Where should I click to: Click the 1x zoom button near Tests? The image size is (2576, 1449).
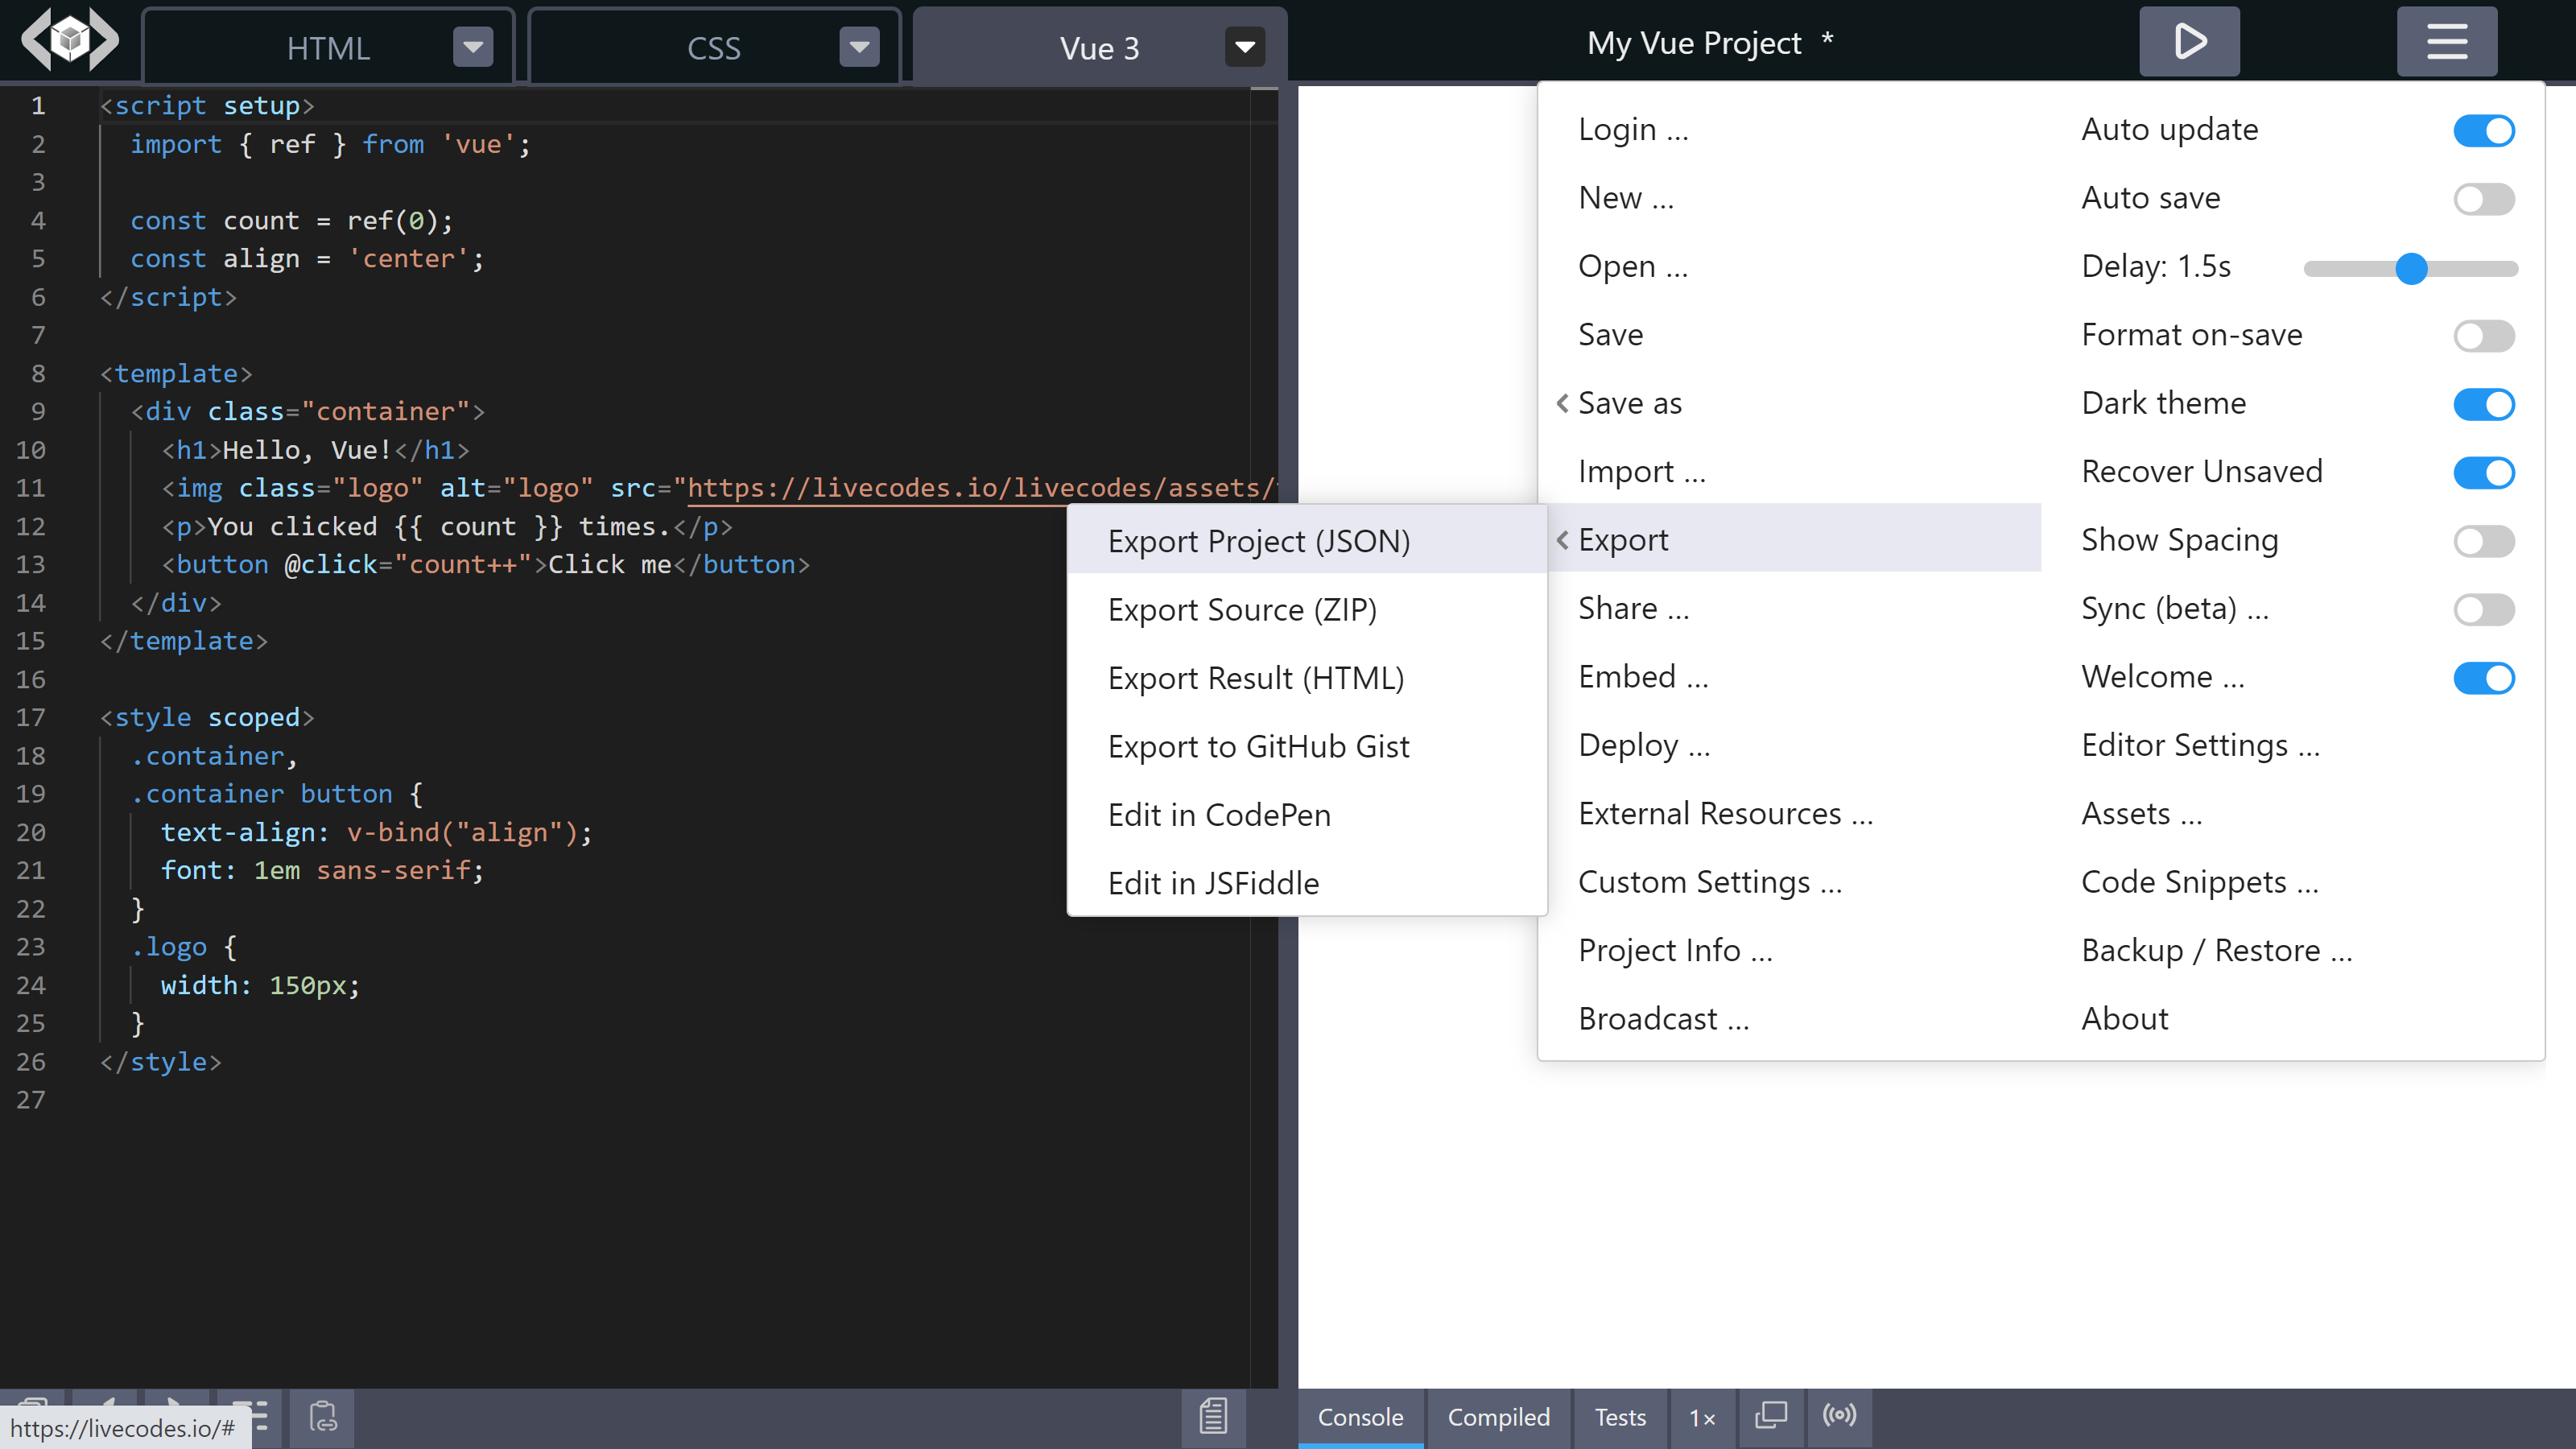pyautogui.click(x=1702, y=1417)
